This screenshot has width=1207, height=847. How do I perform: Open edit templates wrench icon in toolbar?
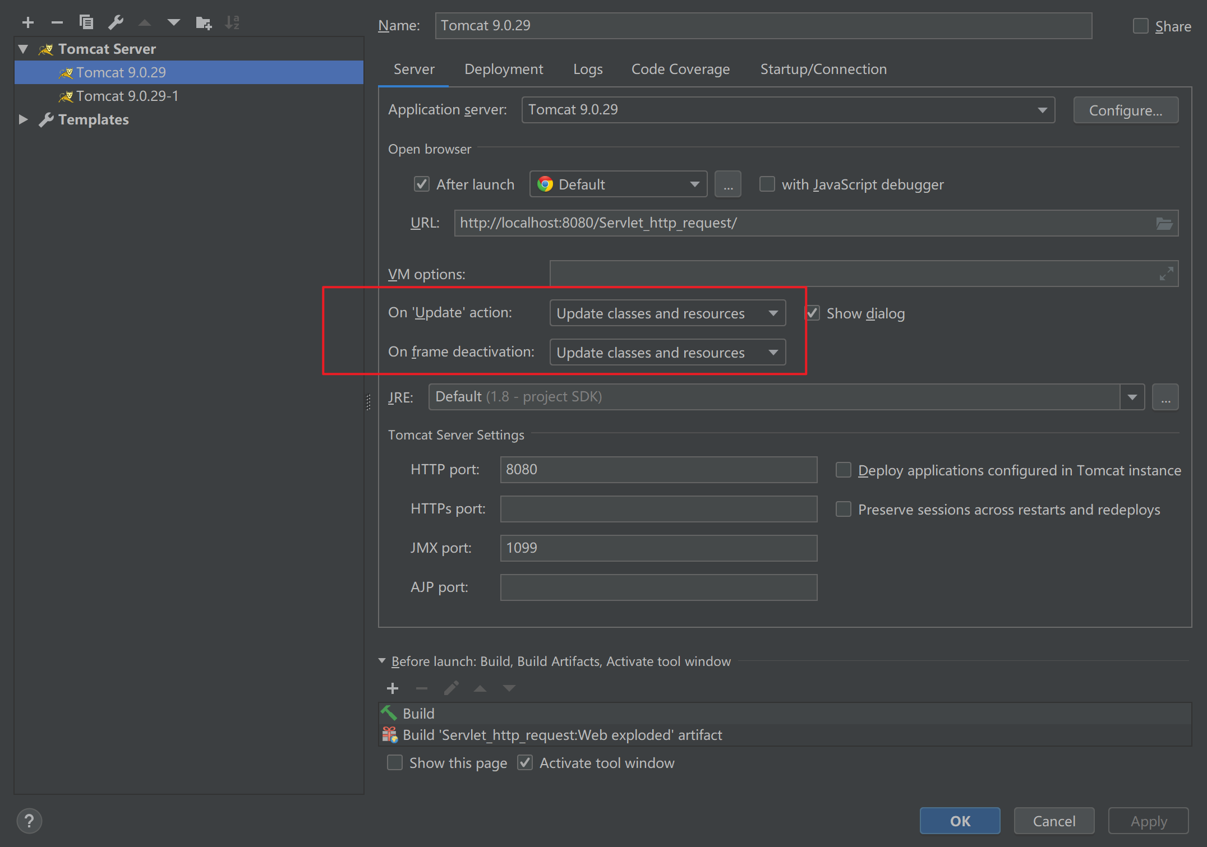click(x=116, y=22)
